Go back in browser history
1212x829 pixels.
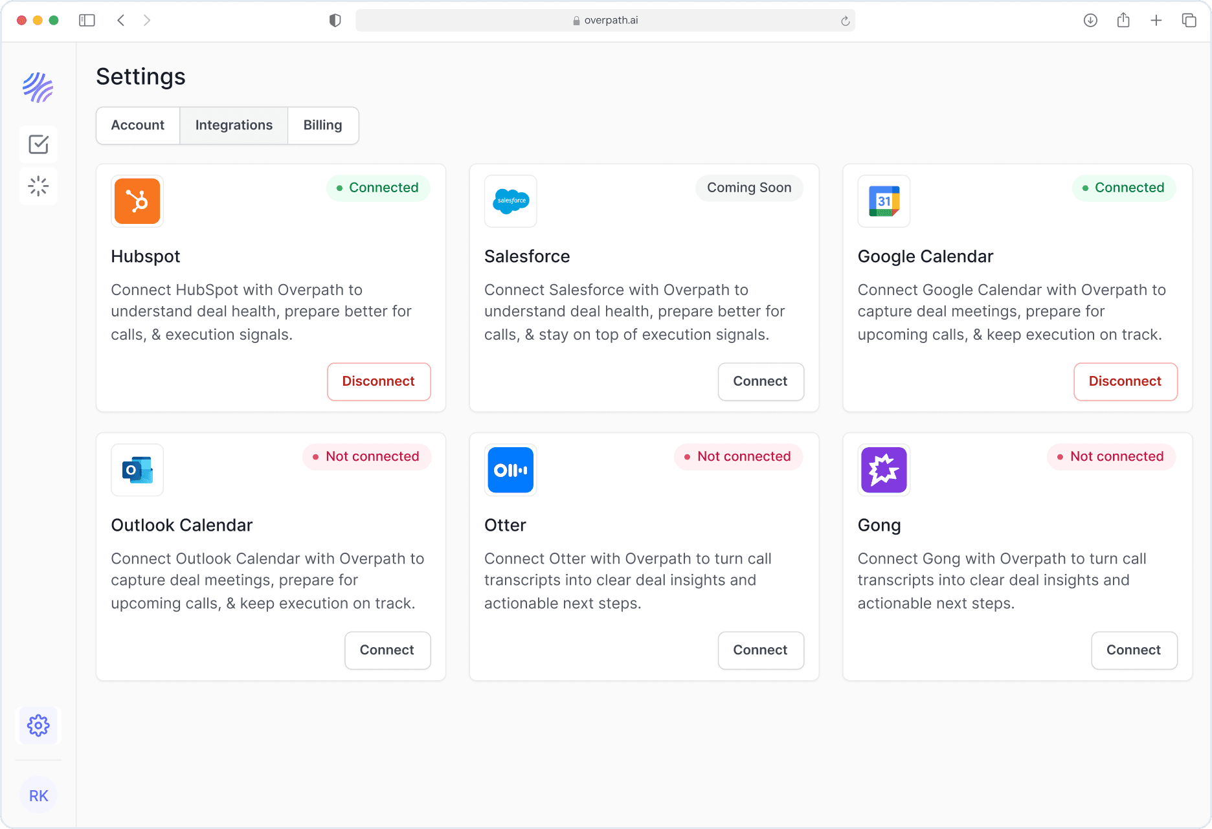tap(121, 21)
